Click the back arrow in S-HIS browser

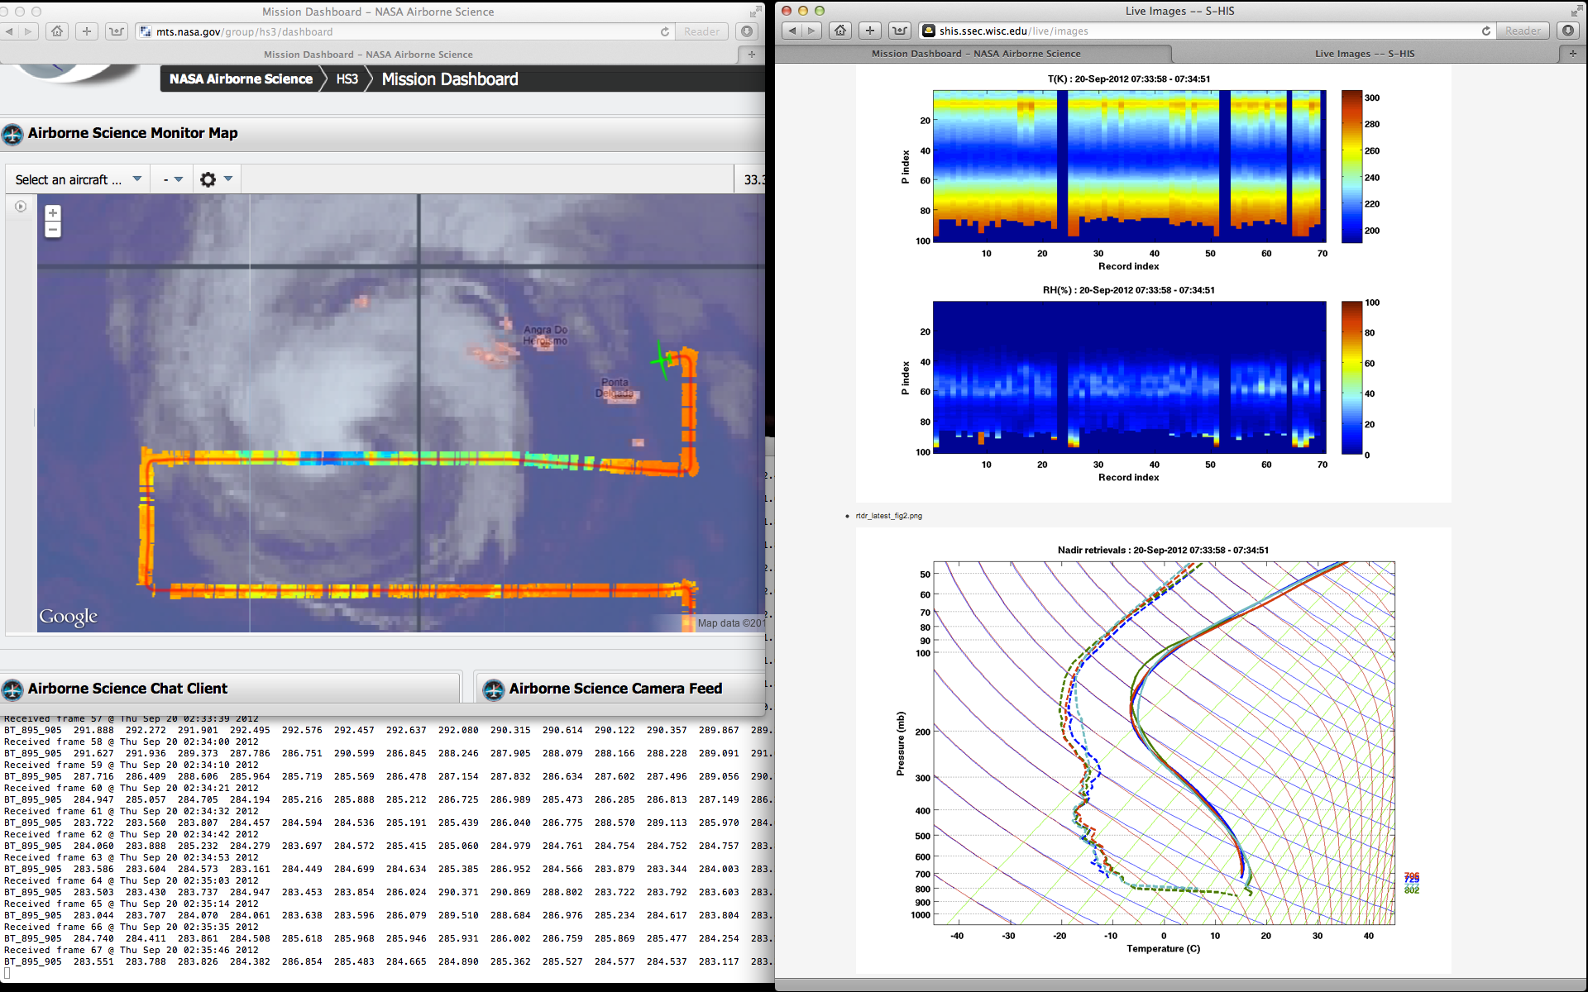(x=792, y=31)
